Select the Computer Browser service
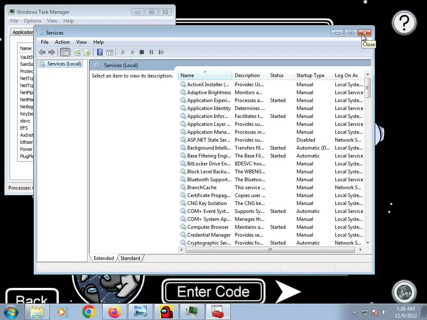The width and height of the screenshot is (427, 320). coord(271,227)
